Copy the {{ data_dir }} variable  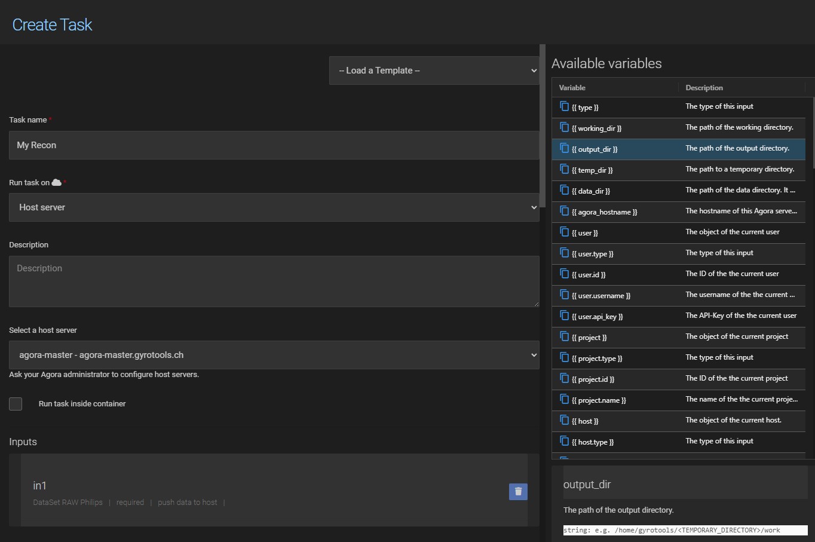point(564,190)
